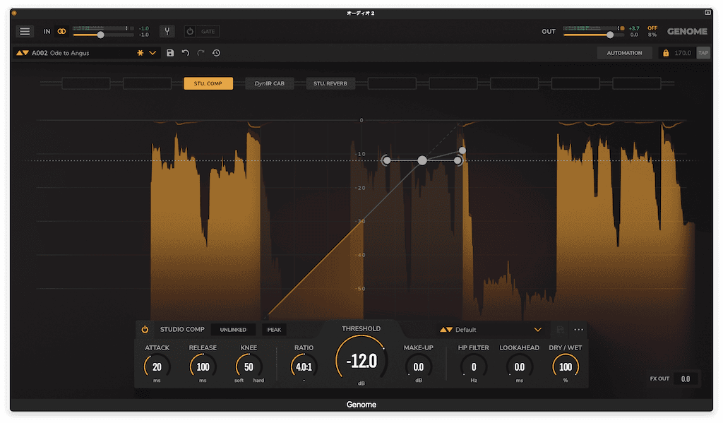Select the STU. COMP chain slot
Image resolution: width=723 pixels, height=423 pixels.
[x=208, y=83]
